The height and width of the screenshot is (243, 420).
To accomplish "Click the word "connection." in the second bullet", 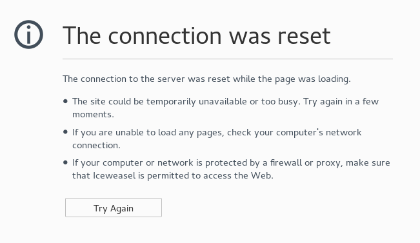I will coord(96,145).
